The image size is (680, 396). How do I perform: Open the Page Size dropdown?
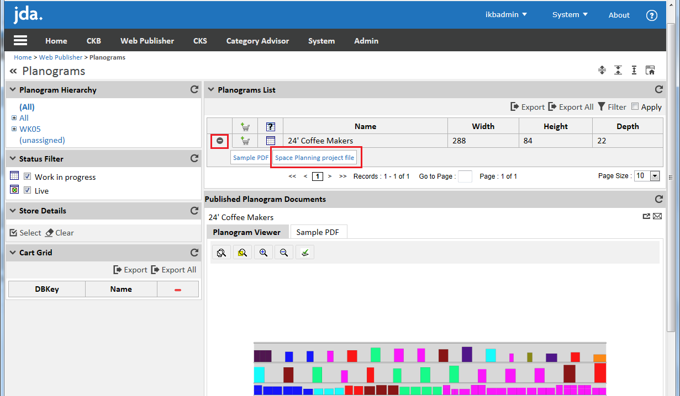(655, 176)
